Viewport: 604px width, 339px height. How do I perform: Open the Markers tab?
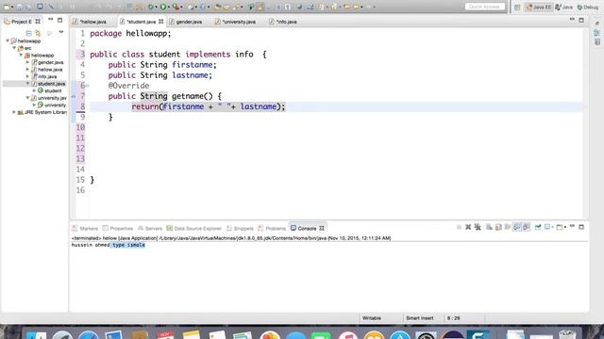(85, 228)
